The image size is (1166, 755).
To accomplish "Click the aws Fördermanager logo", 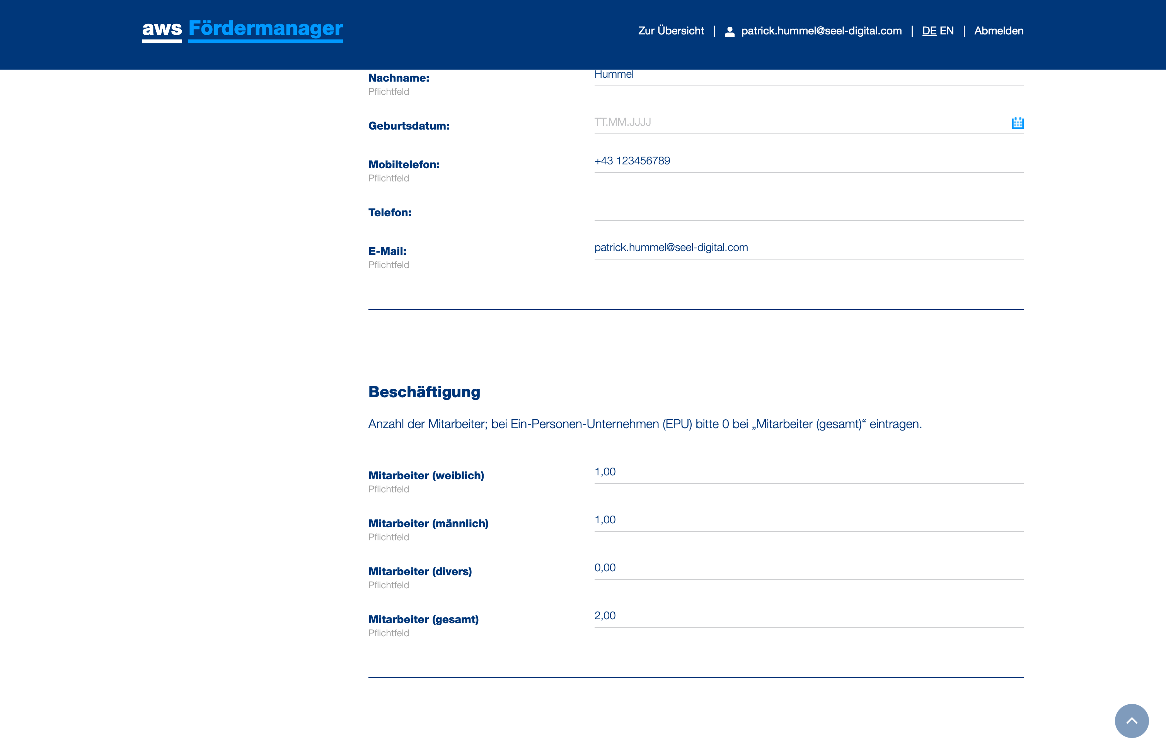I will click(242, 31).
